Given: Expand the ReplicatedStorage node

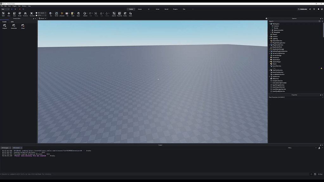Looking at the screenshot, I should [270, 49].
